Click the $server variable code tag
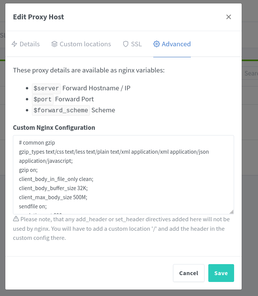 click(x=46, y=88)
